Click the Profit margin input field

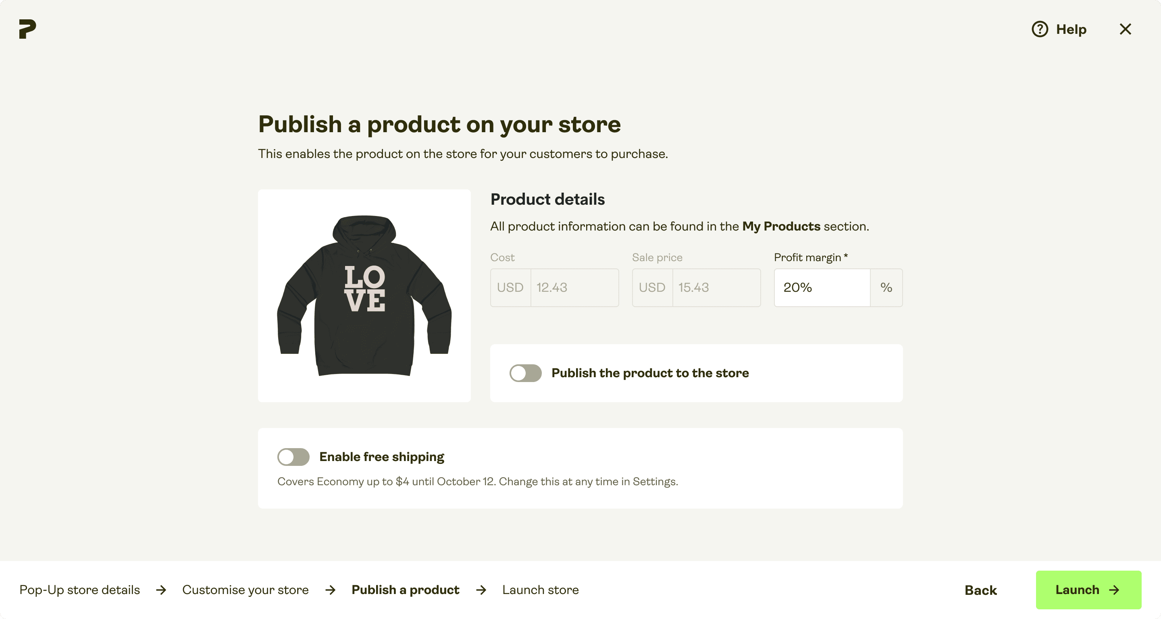point(822,287)
